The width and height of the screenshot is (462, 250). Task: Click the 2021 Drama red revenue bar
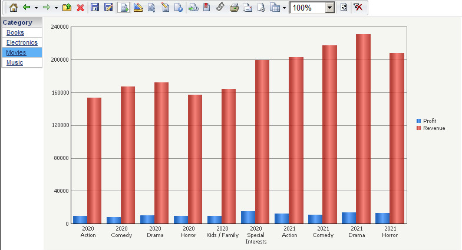tap(363, 129)
